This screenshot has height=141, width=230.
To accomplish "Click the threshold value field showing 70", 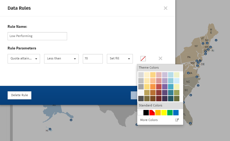I will click(93, 59).
